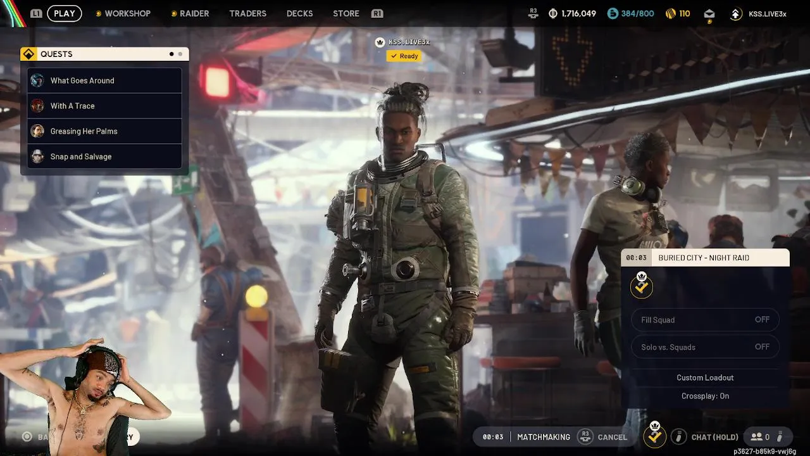The image size is (810, 456).
Task: Toggle the Crossplay: On setting
Action: pos(705,396)
